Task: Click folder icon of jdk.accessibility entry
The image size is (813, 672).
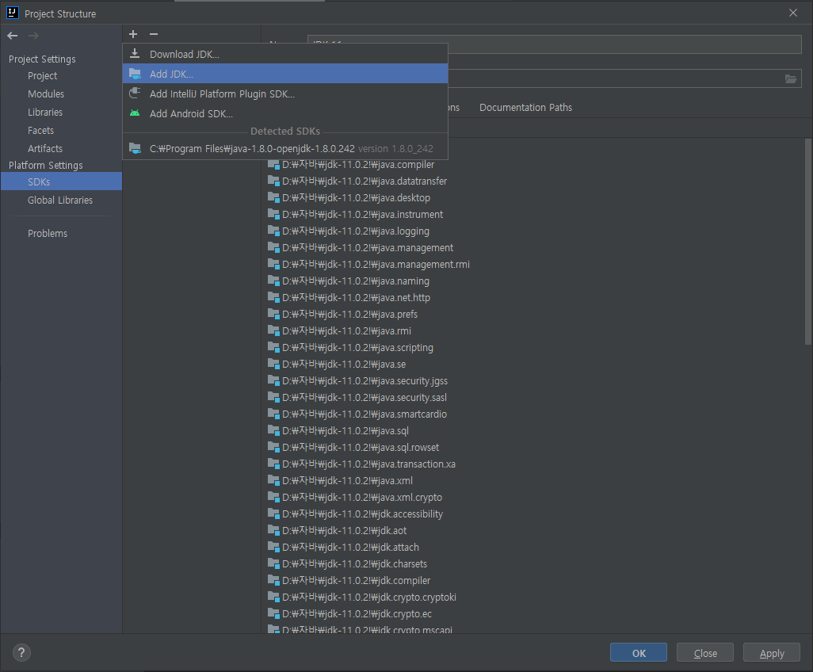Action: pyautogui.click(x=273, y=514)
